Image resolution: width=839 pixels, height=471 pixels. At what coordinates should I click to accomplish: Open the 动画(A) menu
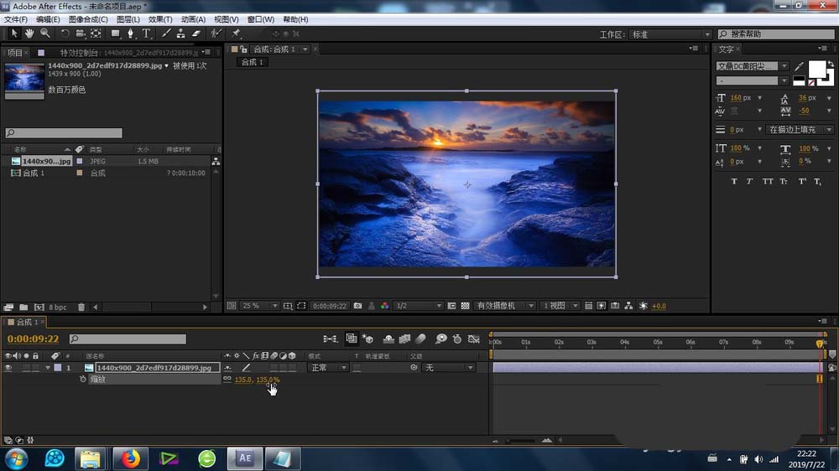point(193,19)
